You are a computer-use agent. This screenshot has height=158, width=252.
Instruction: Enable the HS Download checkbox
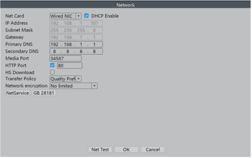[x=52, y=72]
